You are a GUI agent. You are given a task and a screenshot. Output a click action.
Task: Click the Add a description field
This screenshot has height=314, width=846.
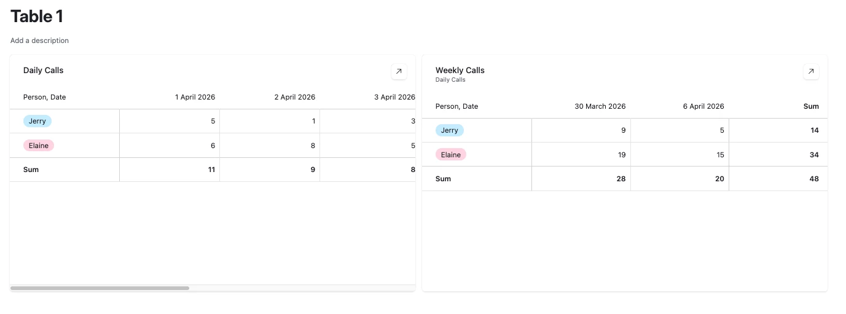tap(39, 41)
